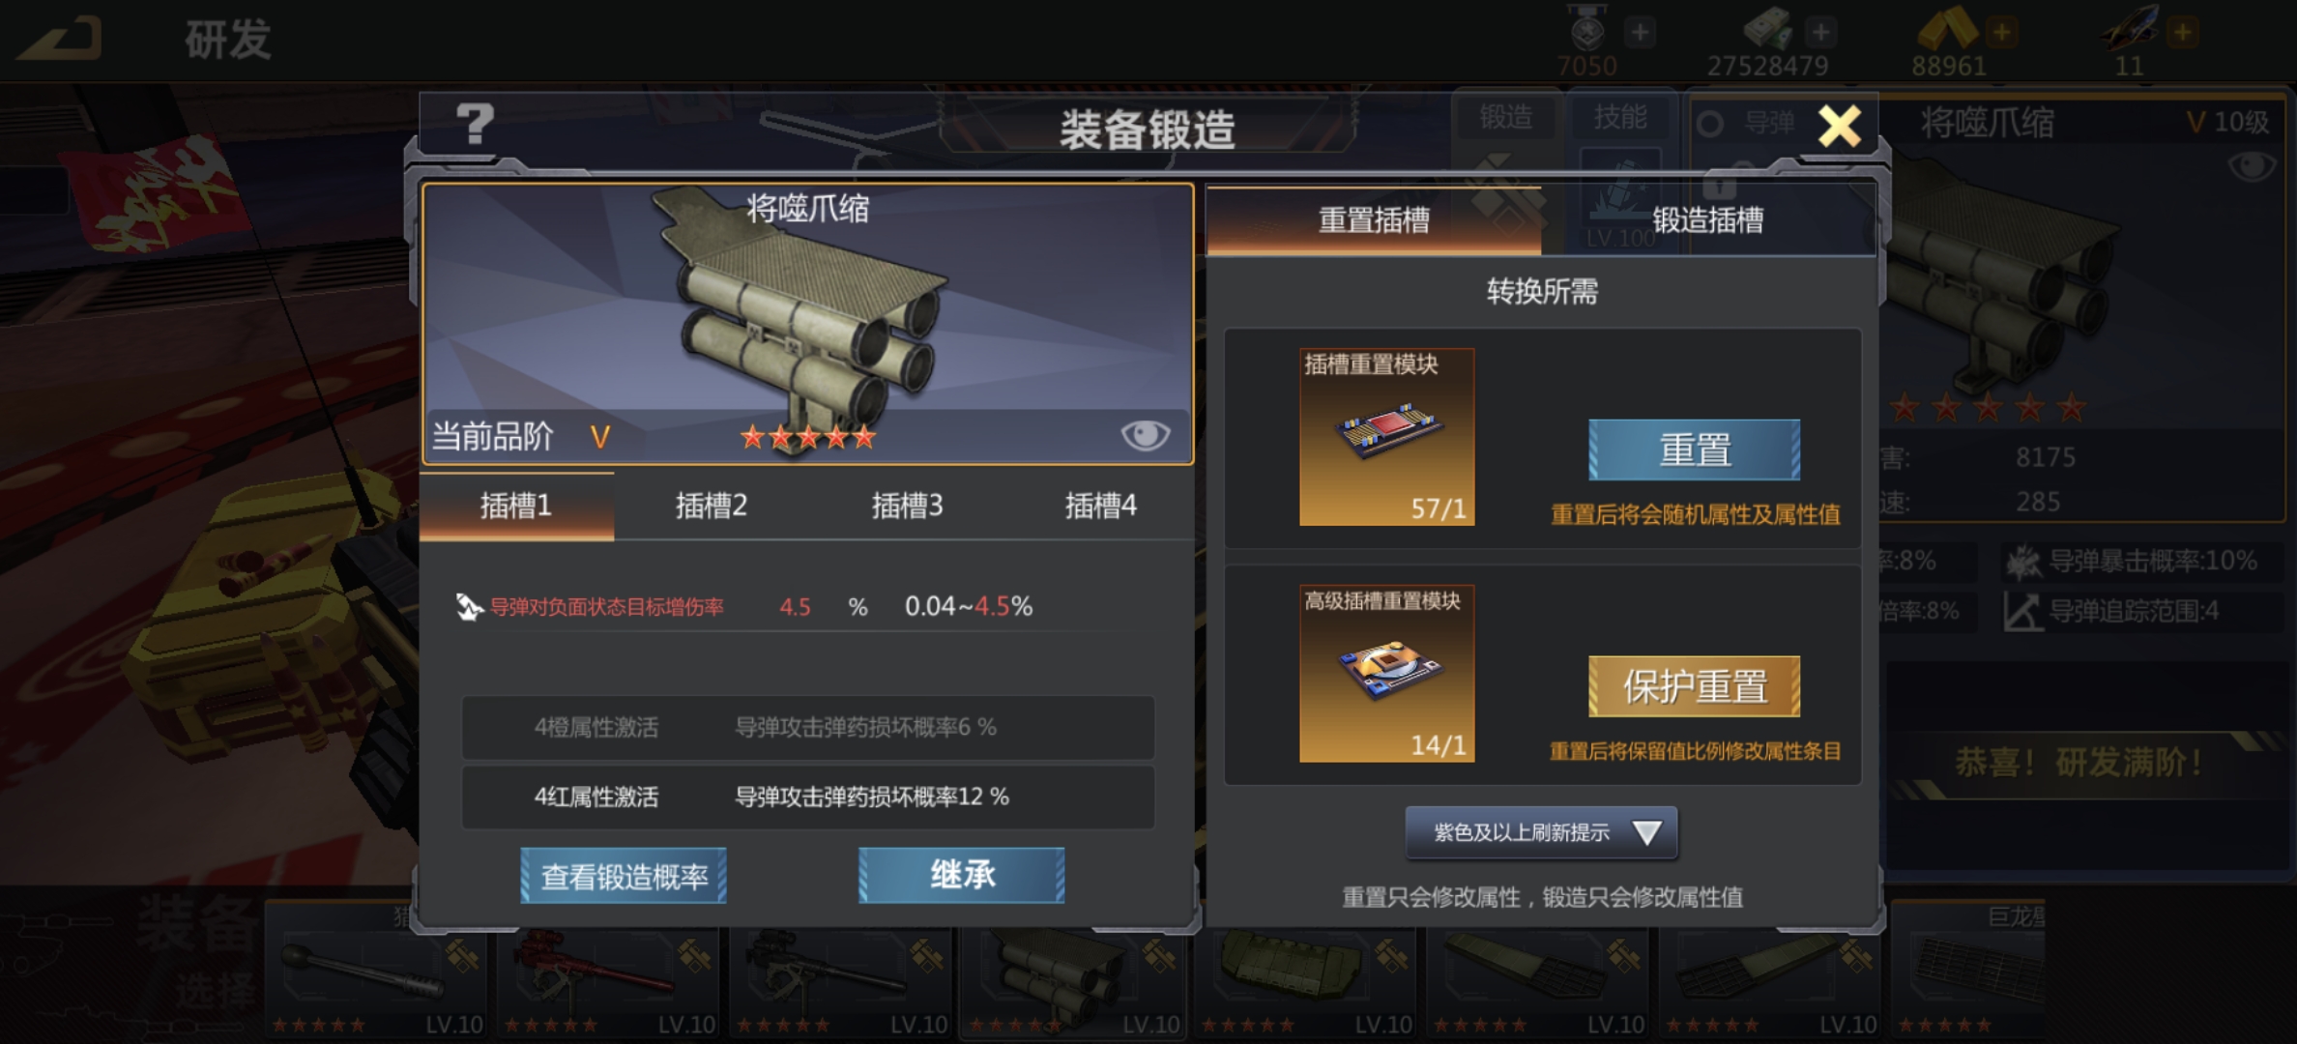This screenshot has width=2297, height=1044.
Task: Open the help question mark icon
Action: point(475,124)
